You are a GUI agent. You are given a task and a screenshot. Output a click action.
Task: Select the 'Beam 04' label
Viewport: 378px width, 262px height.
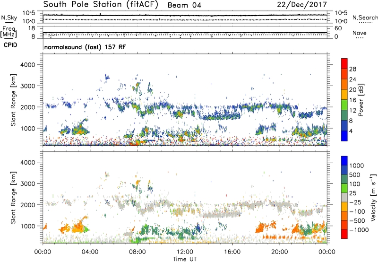coord(184,5)
